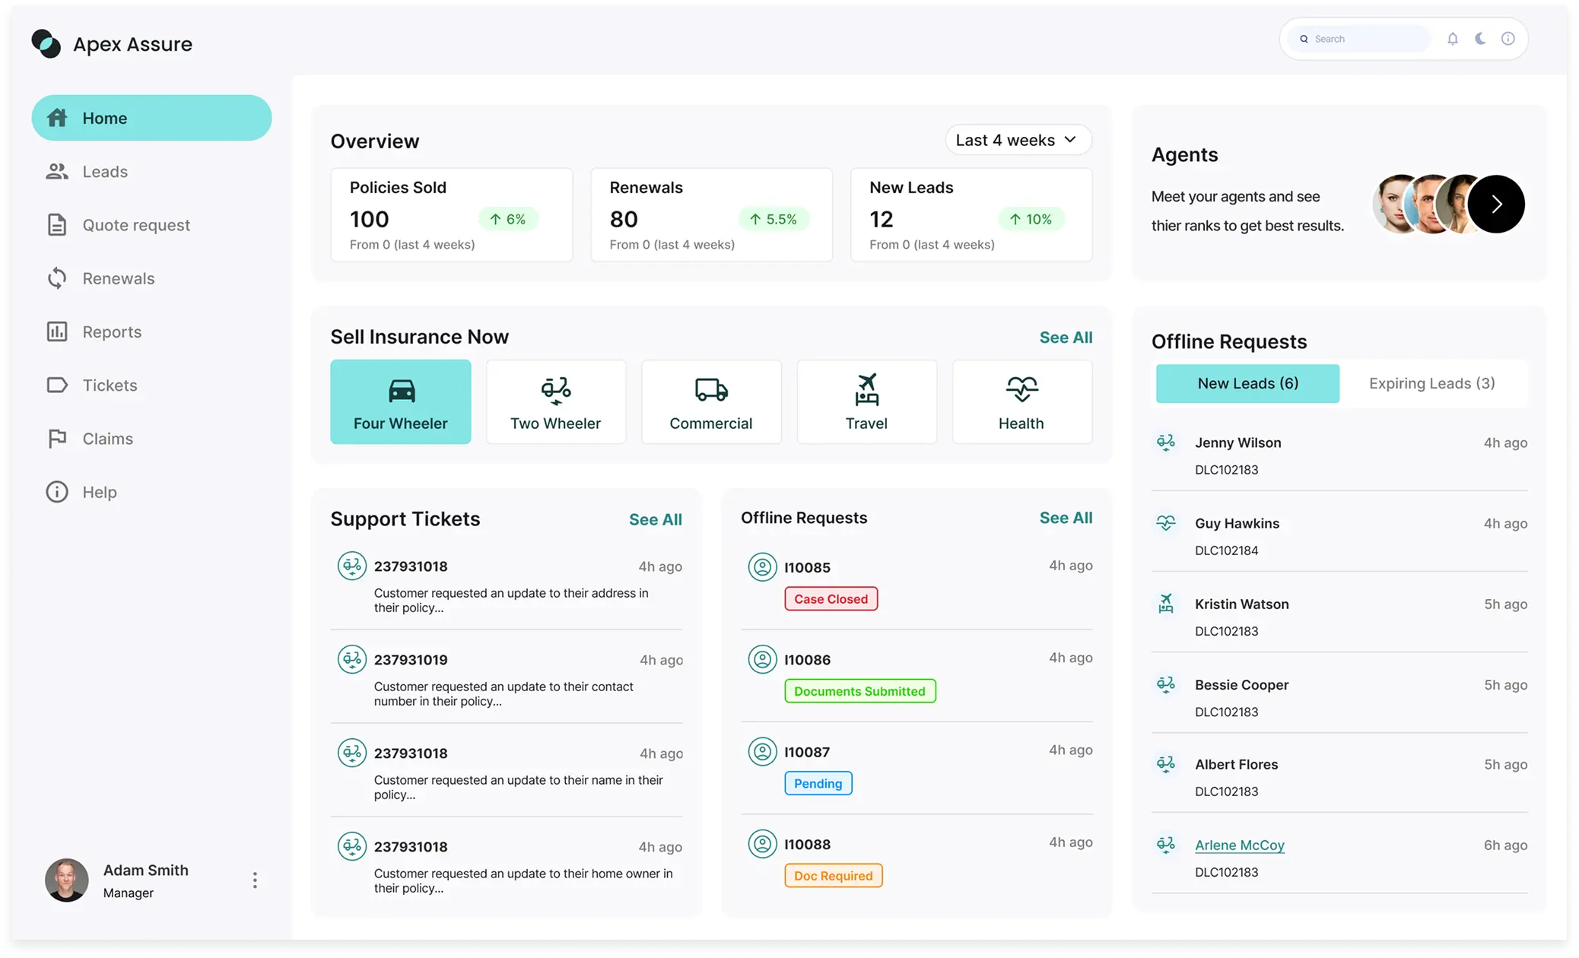
Task: Select the New Leads (6) toggle
Action: 1247,383
